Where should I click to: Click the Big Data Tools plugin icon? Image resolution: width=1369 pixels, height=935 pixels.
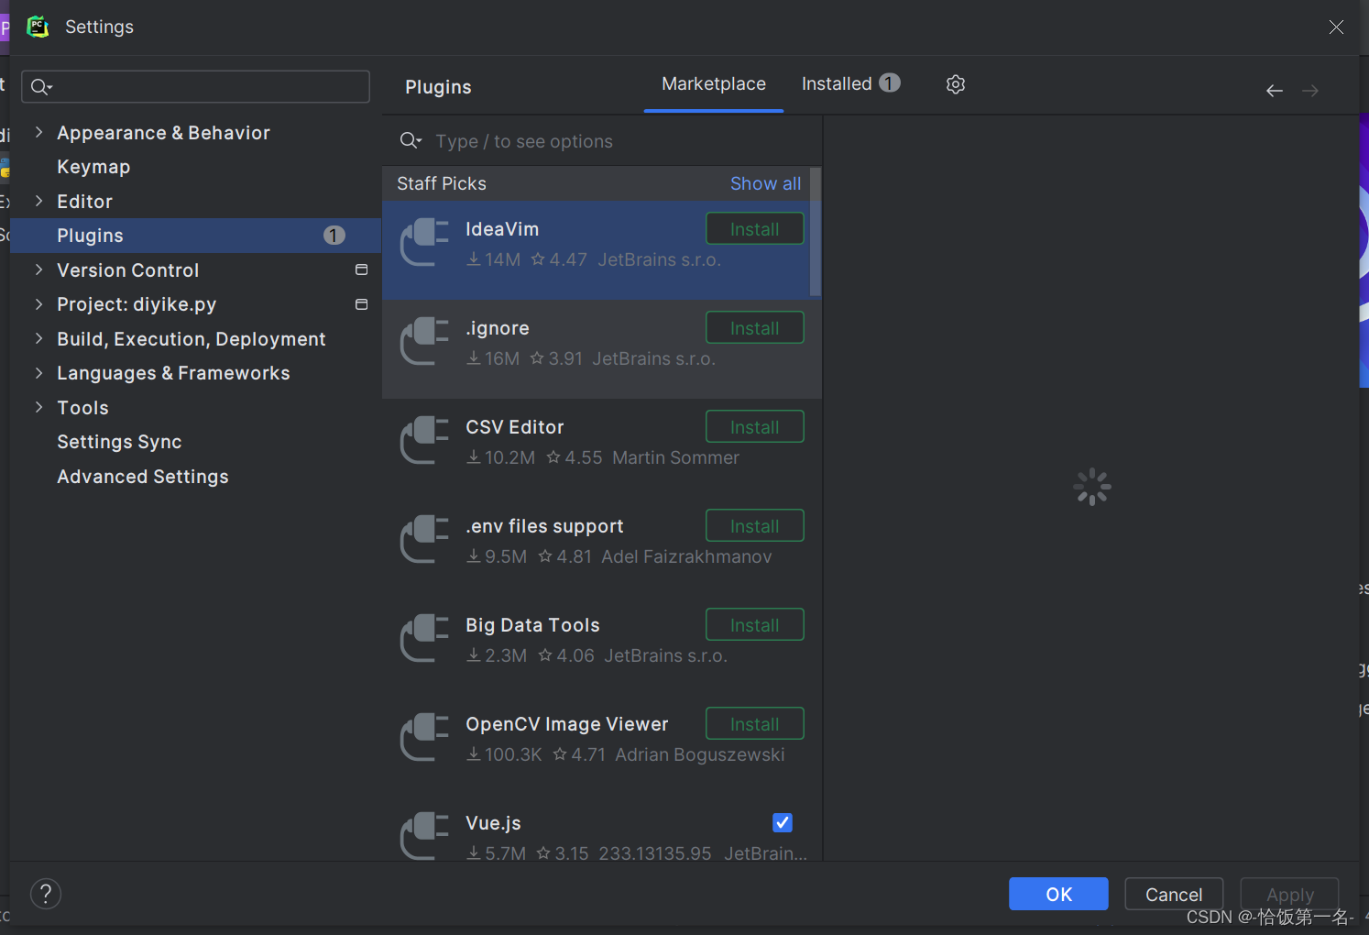424,638
